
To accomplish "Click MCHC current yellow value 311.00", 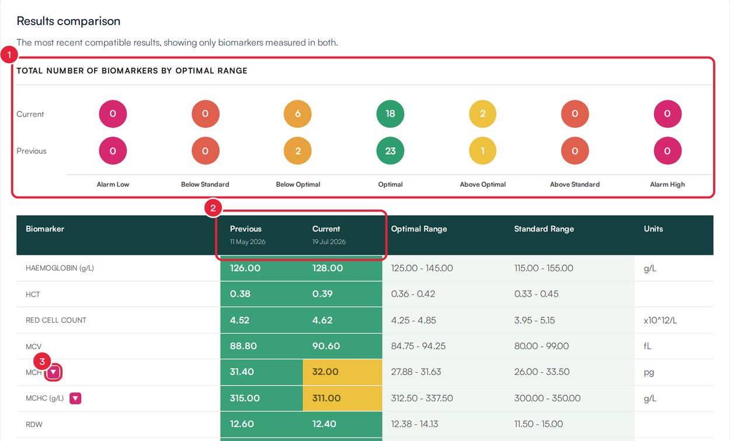I will coord(326,398).
